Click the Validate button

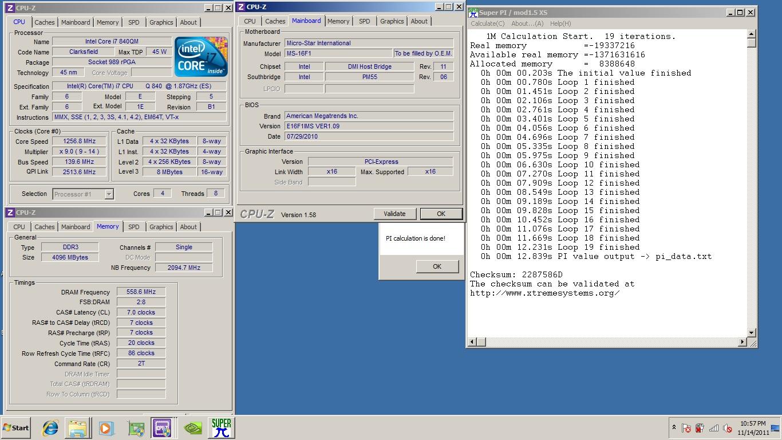tap(394, 214)
